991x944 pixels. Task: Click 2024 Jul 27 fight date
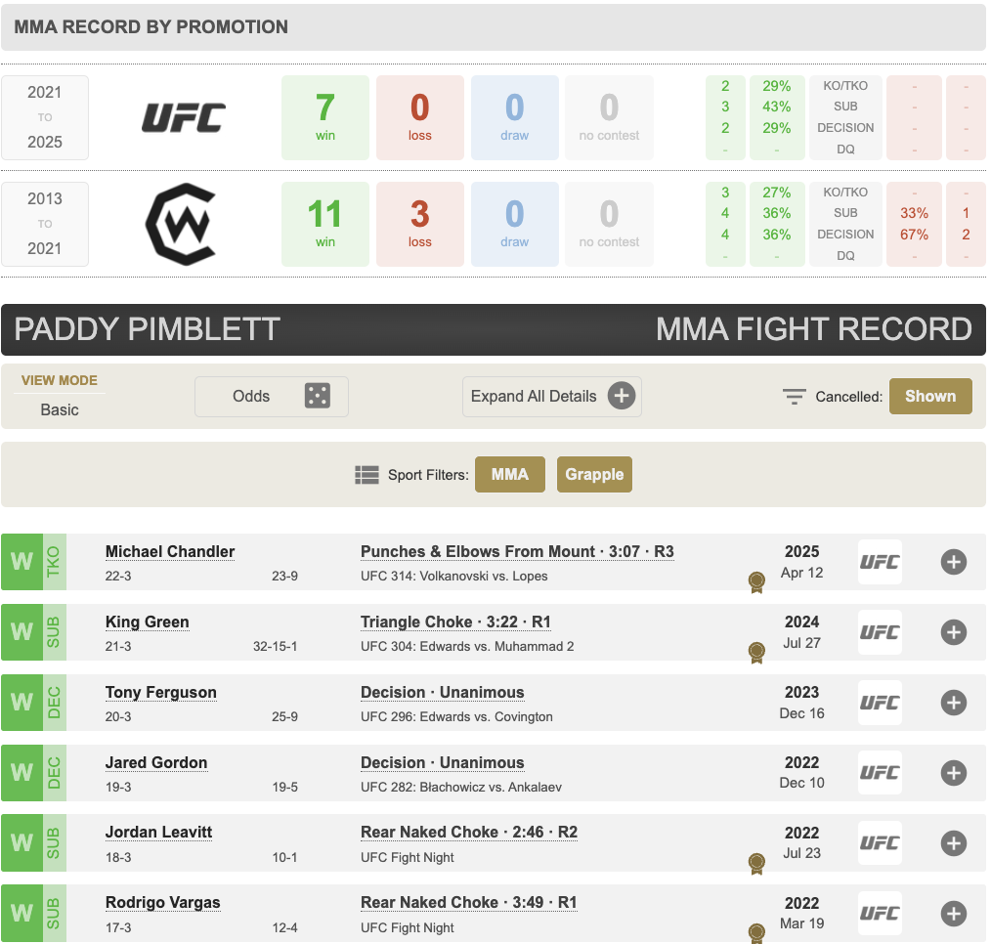[x=801, y=632]
